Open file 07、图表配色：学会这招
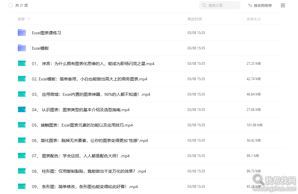Screen dimensions: 298x194 [x=81, y=156]
